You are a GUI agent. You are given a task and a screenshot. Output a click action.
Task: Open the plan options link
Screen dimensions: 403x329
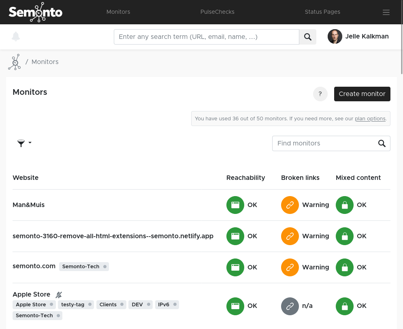(370, 119)
